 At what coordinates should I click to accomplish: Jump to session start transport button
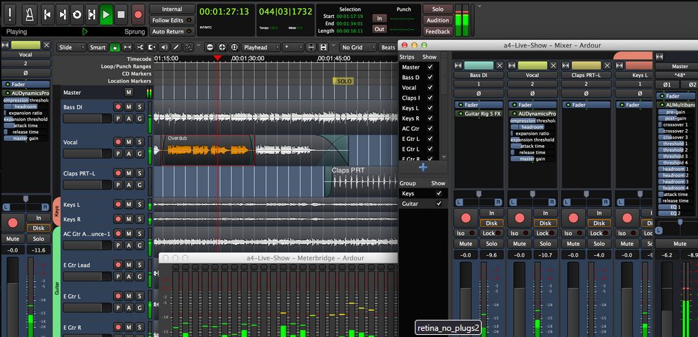coord(48,14)
